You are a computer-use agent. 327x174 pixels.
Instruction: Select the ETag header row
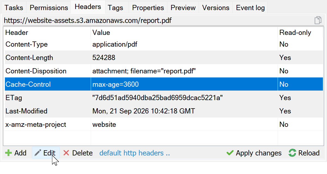coord(164,98)
